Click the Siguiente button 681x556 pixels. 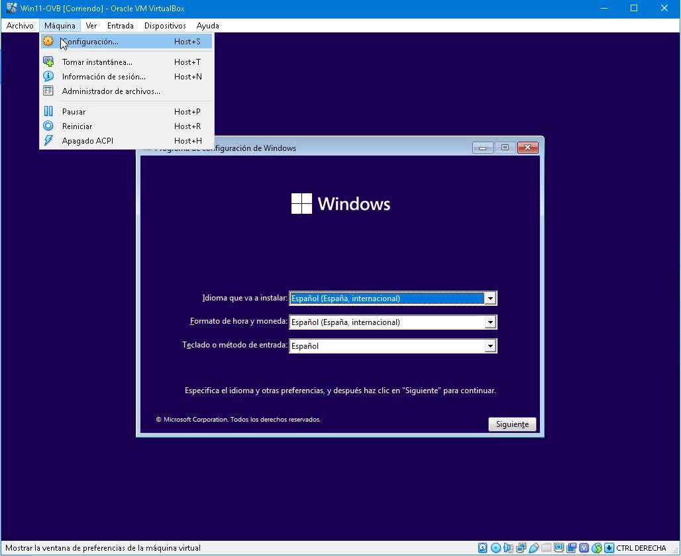point(512,424)
